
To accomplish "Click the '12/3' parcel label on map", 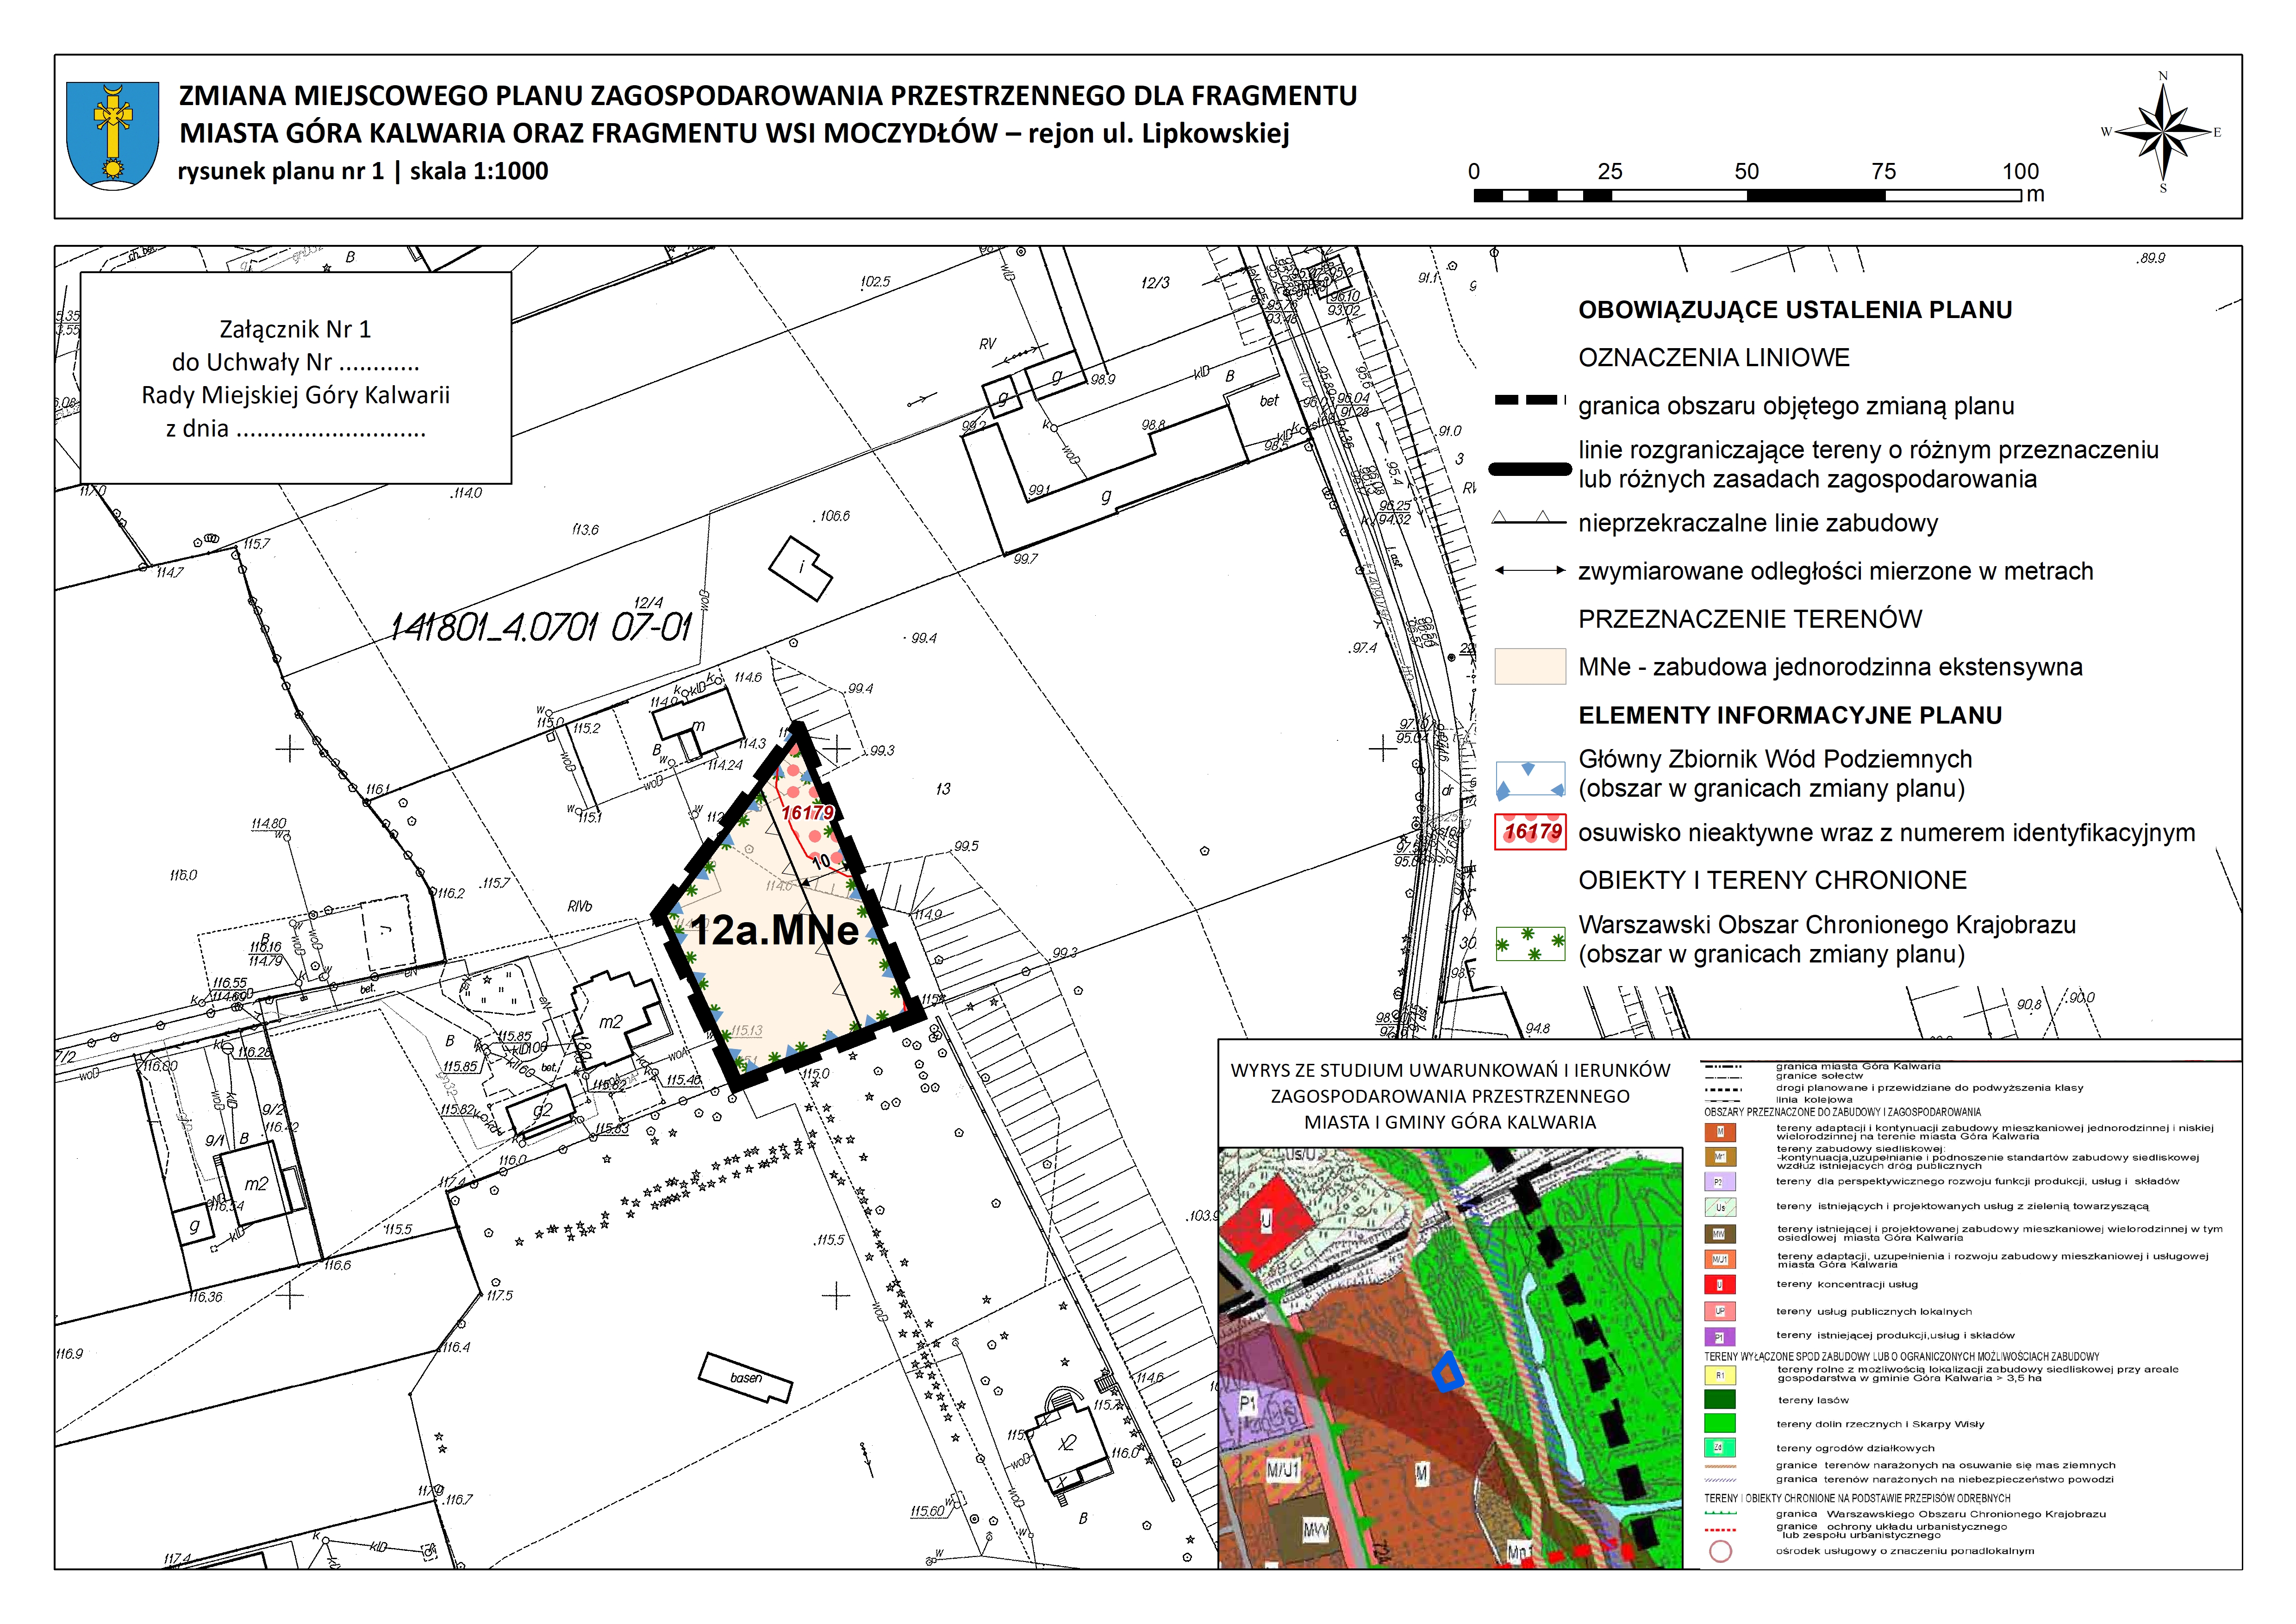I will 1155,283.
